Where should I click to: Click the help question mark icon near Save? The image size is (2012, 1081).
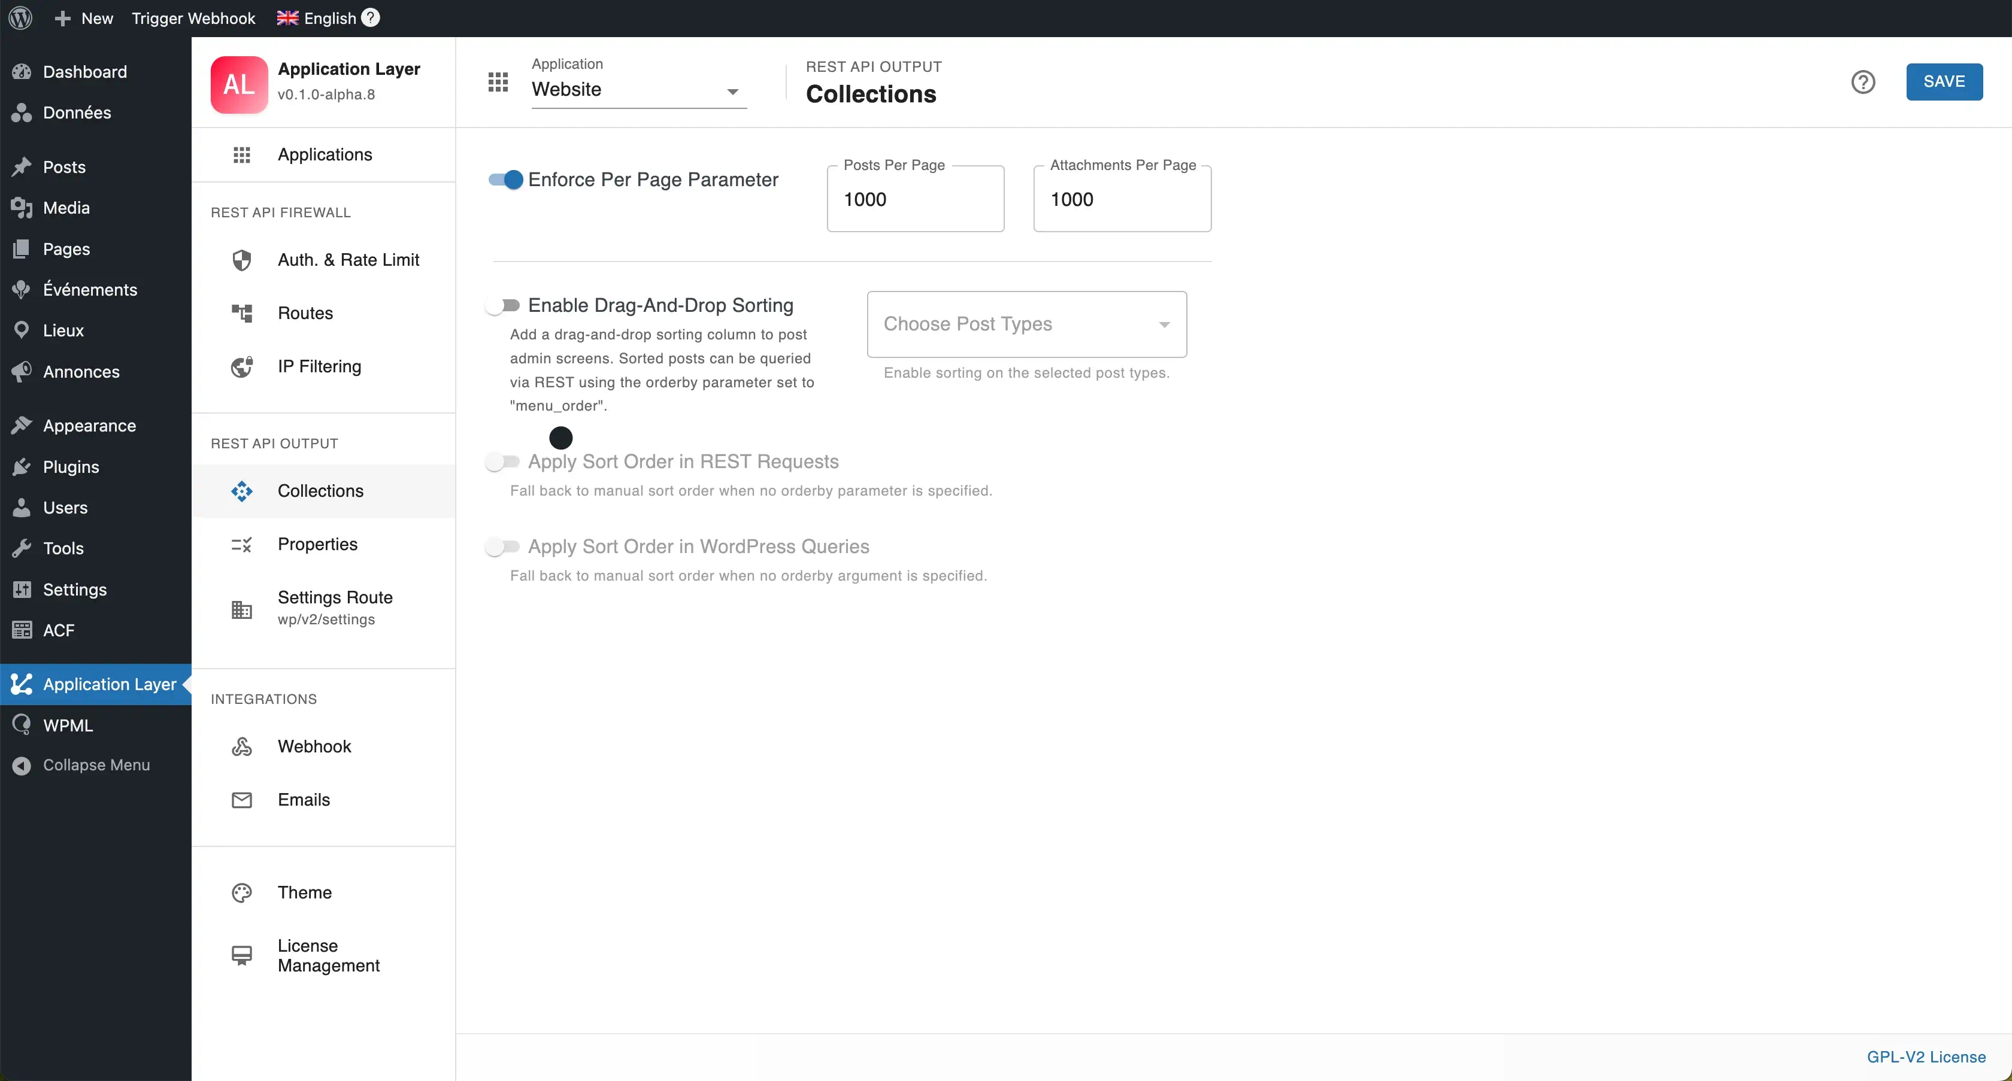[1863, 82]
